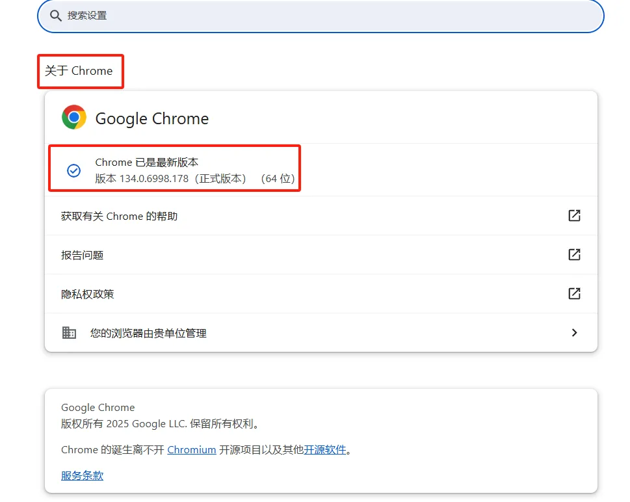Screen dimensions: 630x502
Task: Open 获取有关 Chrome 的帮助 row
Action: (120, 216)
